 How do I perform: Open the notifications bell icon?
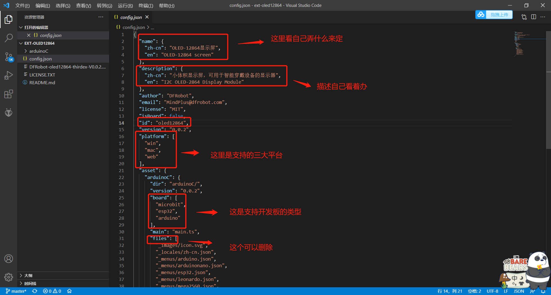(x=543, y=291)
